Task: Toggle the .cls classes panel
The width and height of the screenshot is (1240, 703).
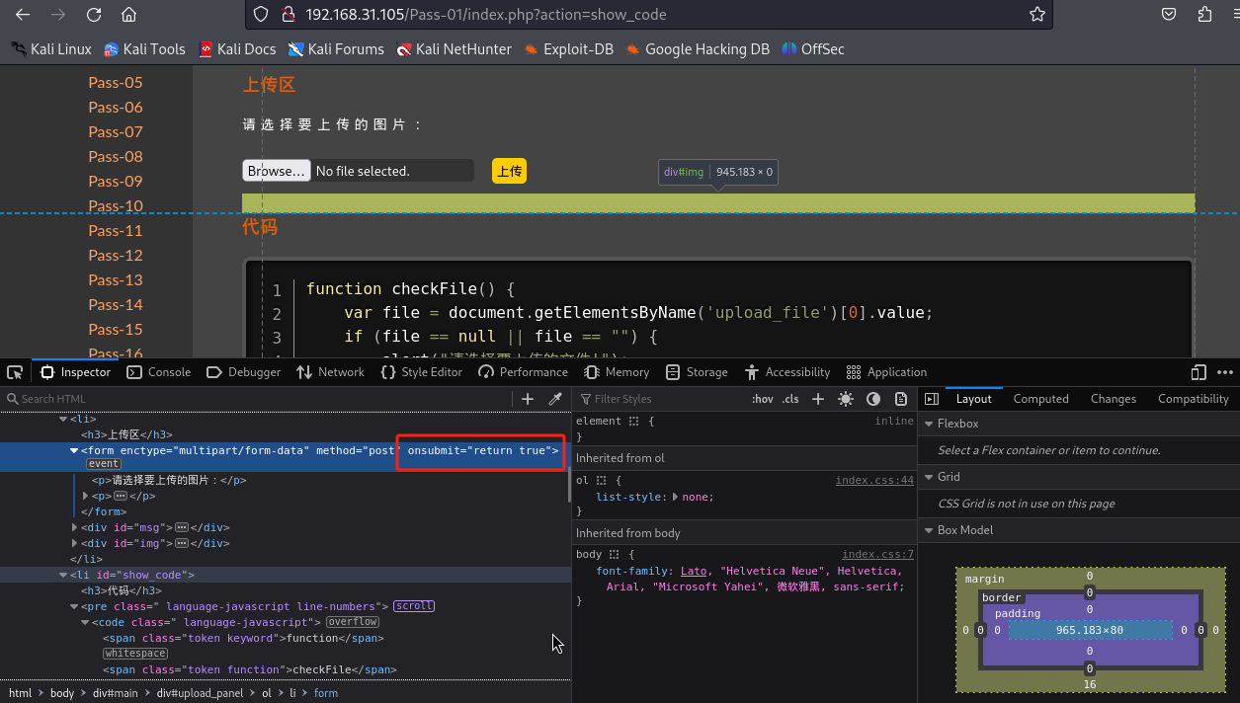Action: click(x=790, y=399)
